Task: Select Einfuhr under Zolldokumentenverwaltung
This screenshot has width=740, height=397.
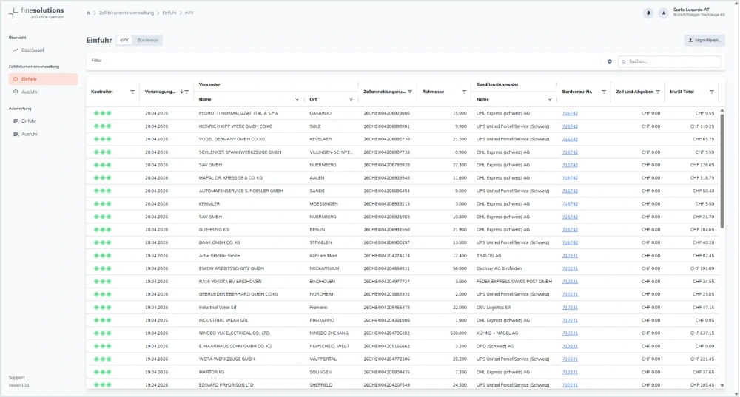Action: 43,79
